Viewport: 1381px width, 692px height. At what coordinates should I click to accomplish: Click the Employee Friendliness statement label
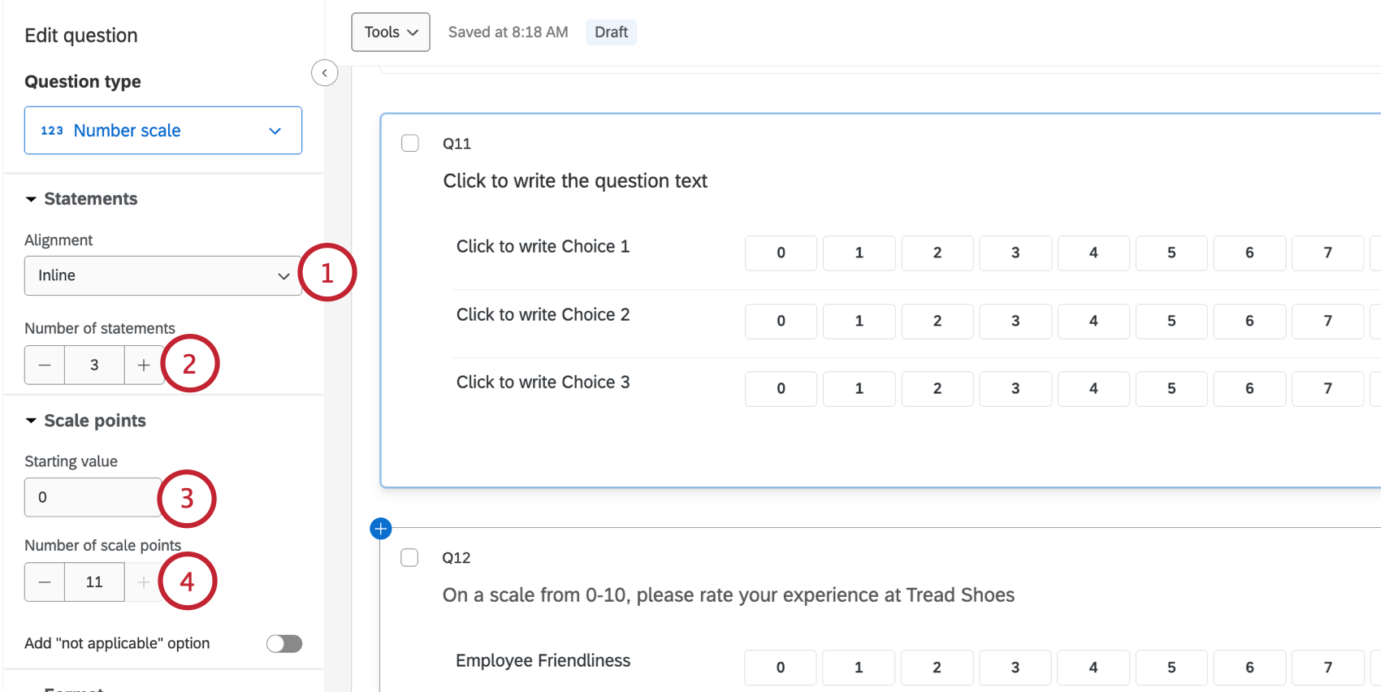coord(543,660)
